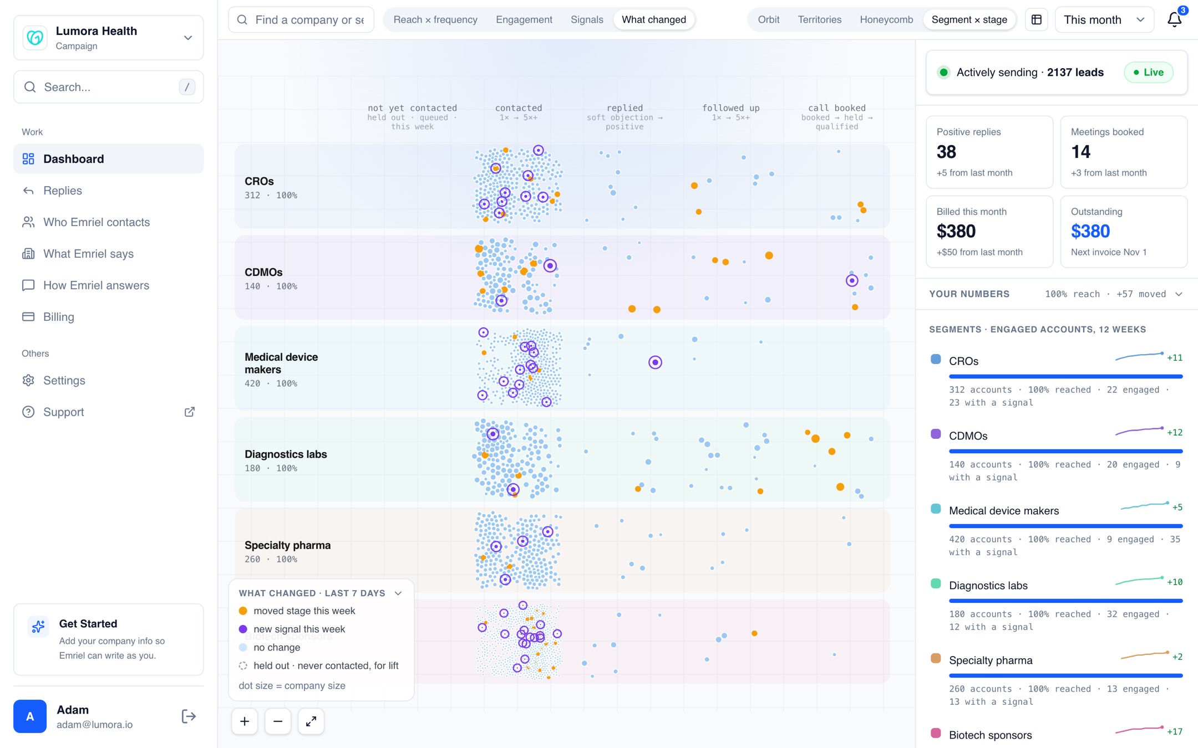The image size is (1198, 748).
Task: Select the What changed tab
Action: pos(654,19)
